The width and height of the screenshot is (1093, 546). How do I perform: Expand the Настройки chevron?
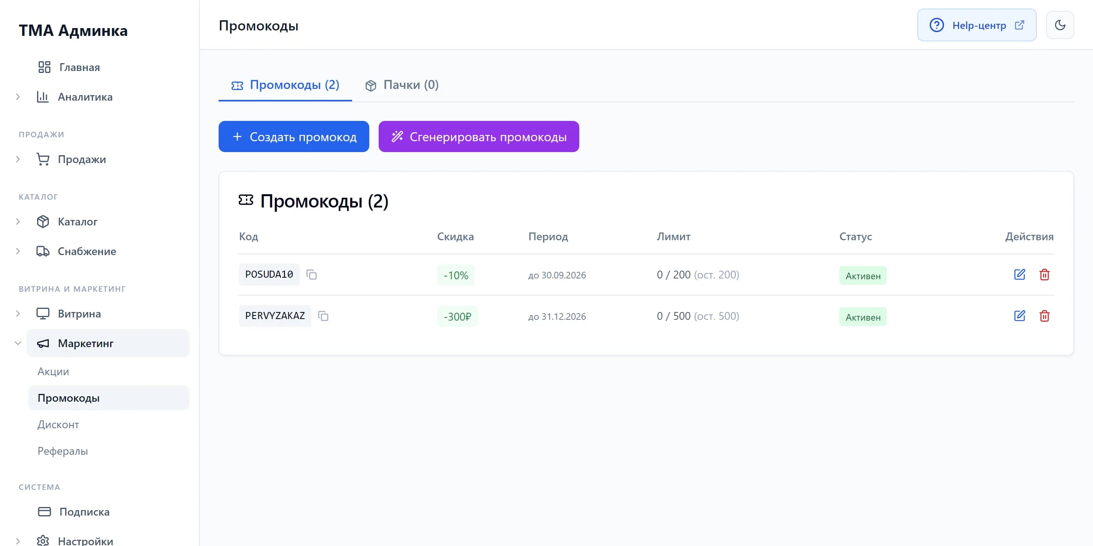(18, 541)
